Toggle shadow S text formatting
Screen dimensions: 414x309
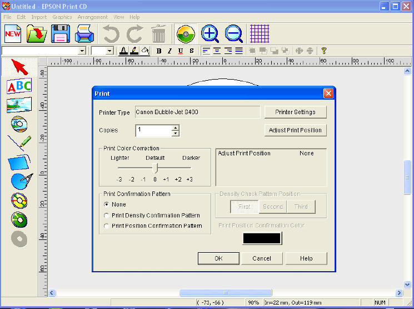192,51
